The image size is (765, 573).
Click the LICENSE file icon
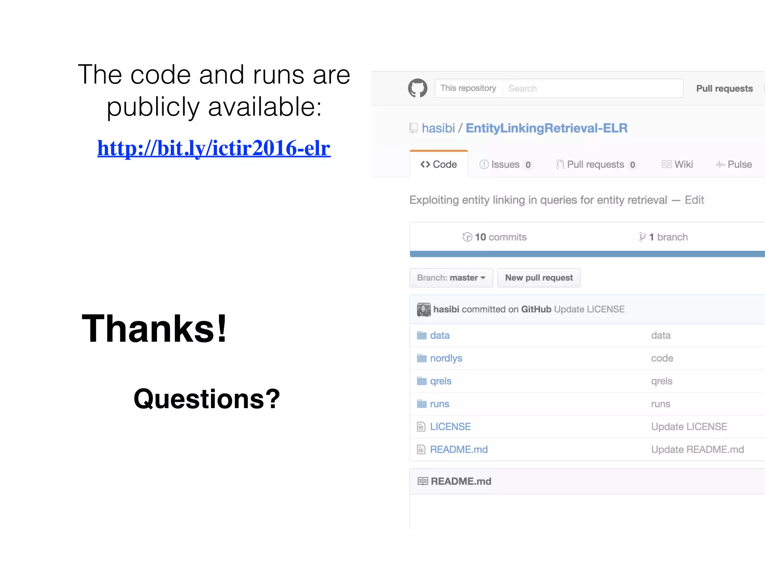(x=421, y=427)
